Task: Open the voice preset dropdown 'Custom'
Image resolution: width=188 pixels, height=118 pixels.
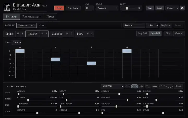Action: tap(112, 86)
